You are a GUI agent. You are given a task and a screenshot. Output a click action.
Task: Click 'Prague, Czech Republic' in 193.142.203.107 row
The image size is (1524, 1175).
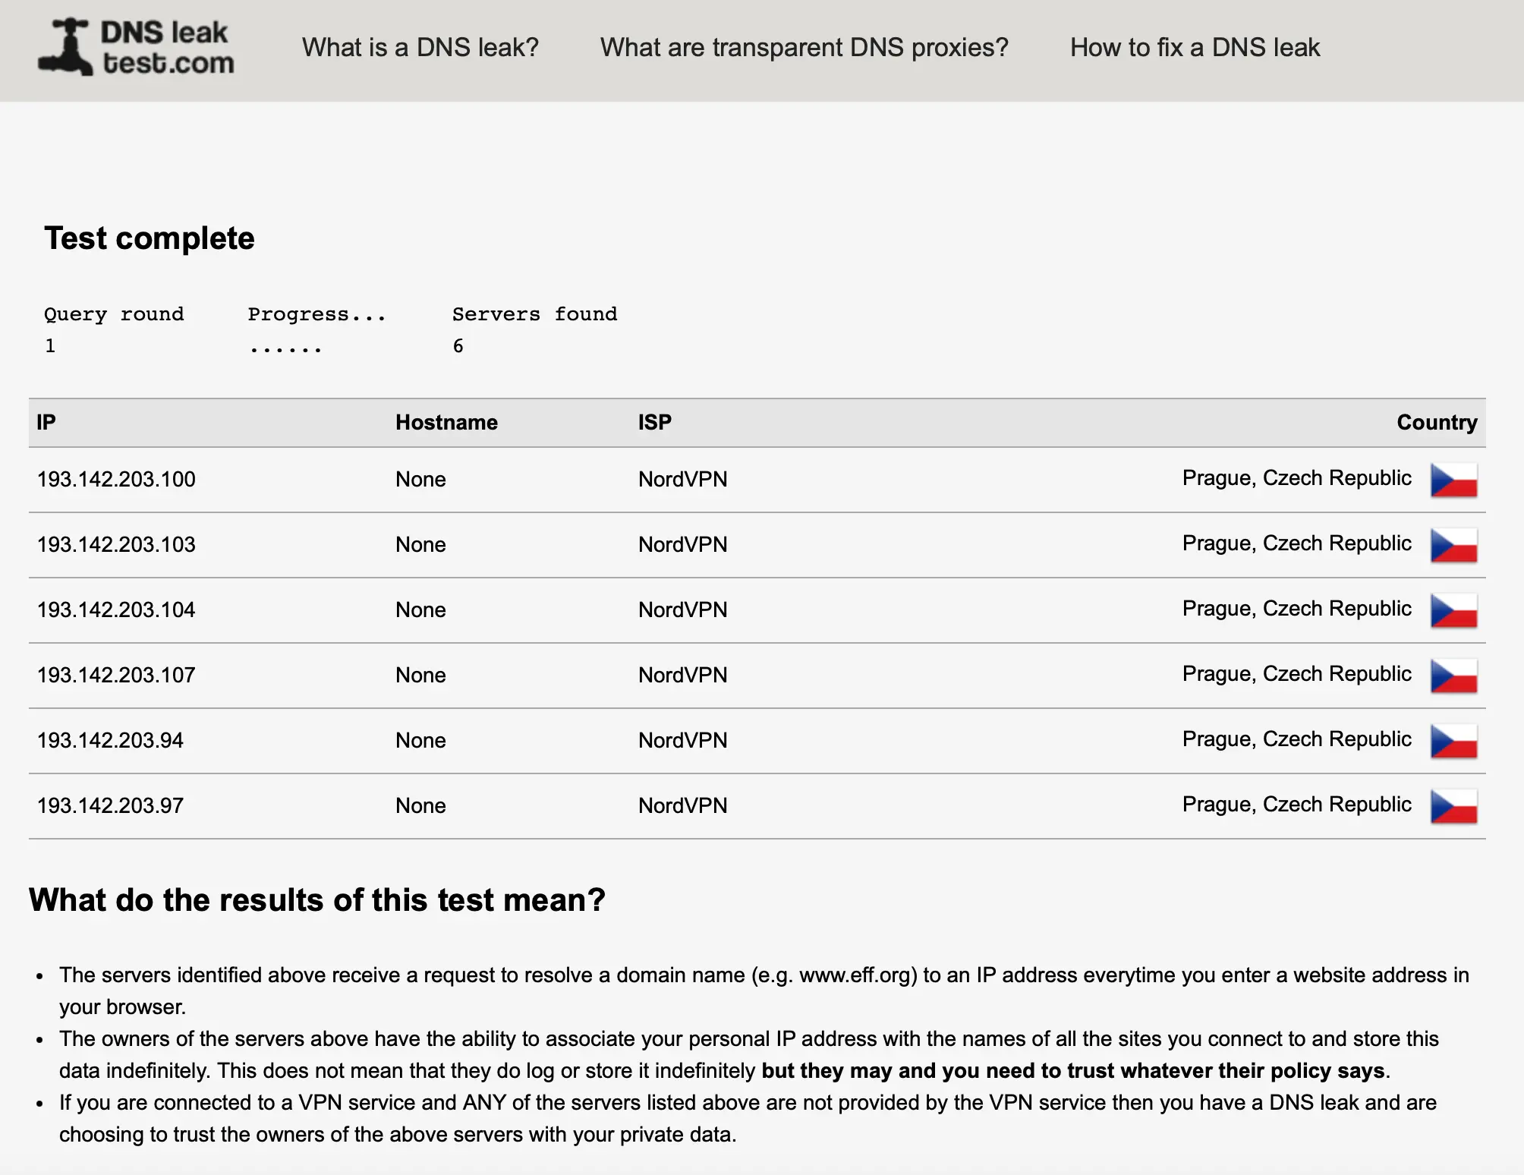pos(1296,673)
